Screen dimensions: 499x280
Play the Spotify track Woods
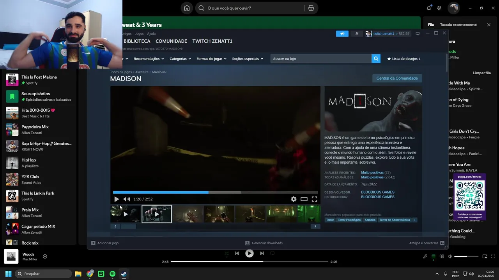(249, 253)
